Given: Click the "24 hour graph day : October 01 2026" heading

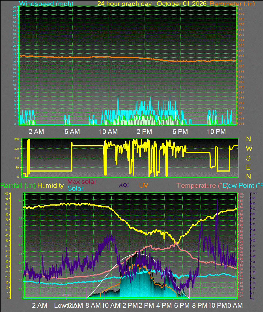Looking at the screenshot, I should 152,3.
